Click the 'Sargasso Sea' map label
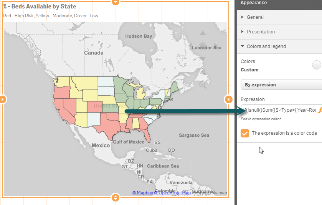This screenshot has width=322, height=205. point(194,135)
